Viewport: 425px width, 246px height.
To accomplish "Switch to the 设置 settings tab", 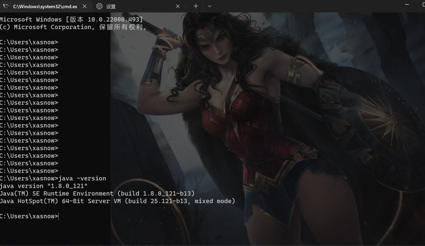I will point(139,6).
